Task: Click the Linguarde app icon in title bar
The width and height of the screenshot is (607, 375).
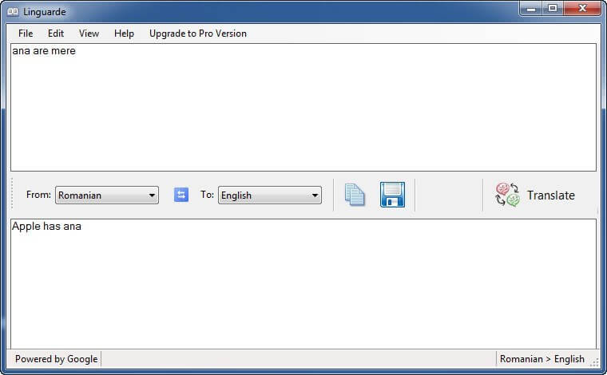Action: coord(14,11)
